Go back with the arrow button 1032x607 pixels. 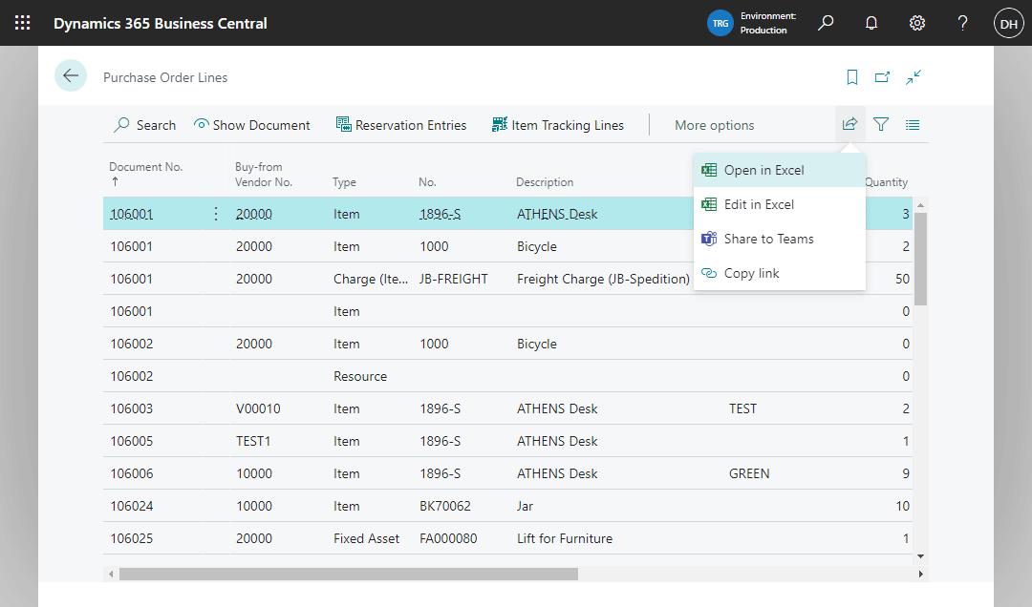click(x=71, y=75)
